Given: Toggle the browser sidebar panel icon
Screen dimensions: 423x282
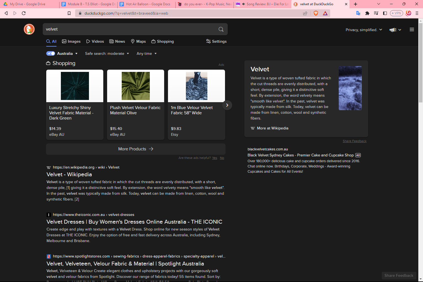Looking at the screenshot, I should point(385,13).
